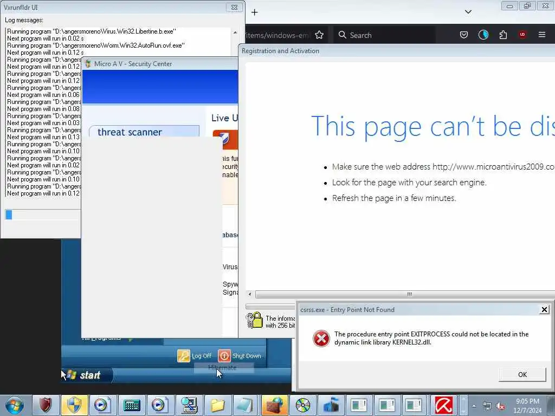
Task: Click the blue circular extension icon
Action: click(x=483, y=35)
